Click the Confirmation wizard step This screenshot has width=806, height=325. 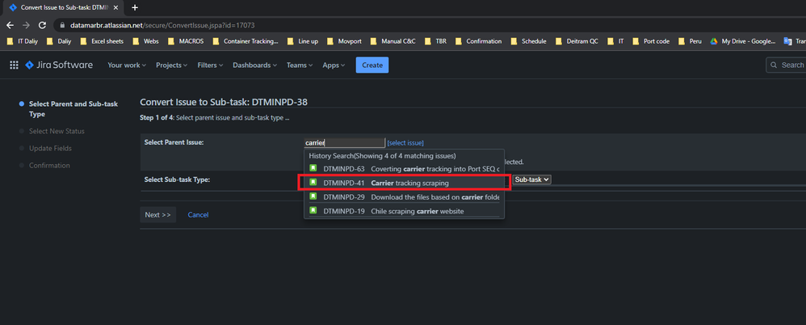(49, 165)
